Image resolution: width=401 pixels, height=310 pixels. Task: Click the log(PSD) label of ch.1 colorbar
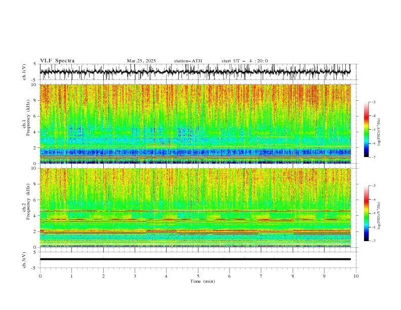pyautogui.click(x=379, y=132)
